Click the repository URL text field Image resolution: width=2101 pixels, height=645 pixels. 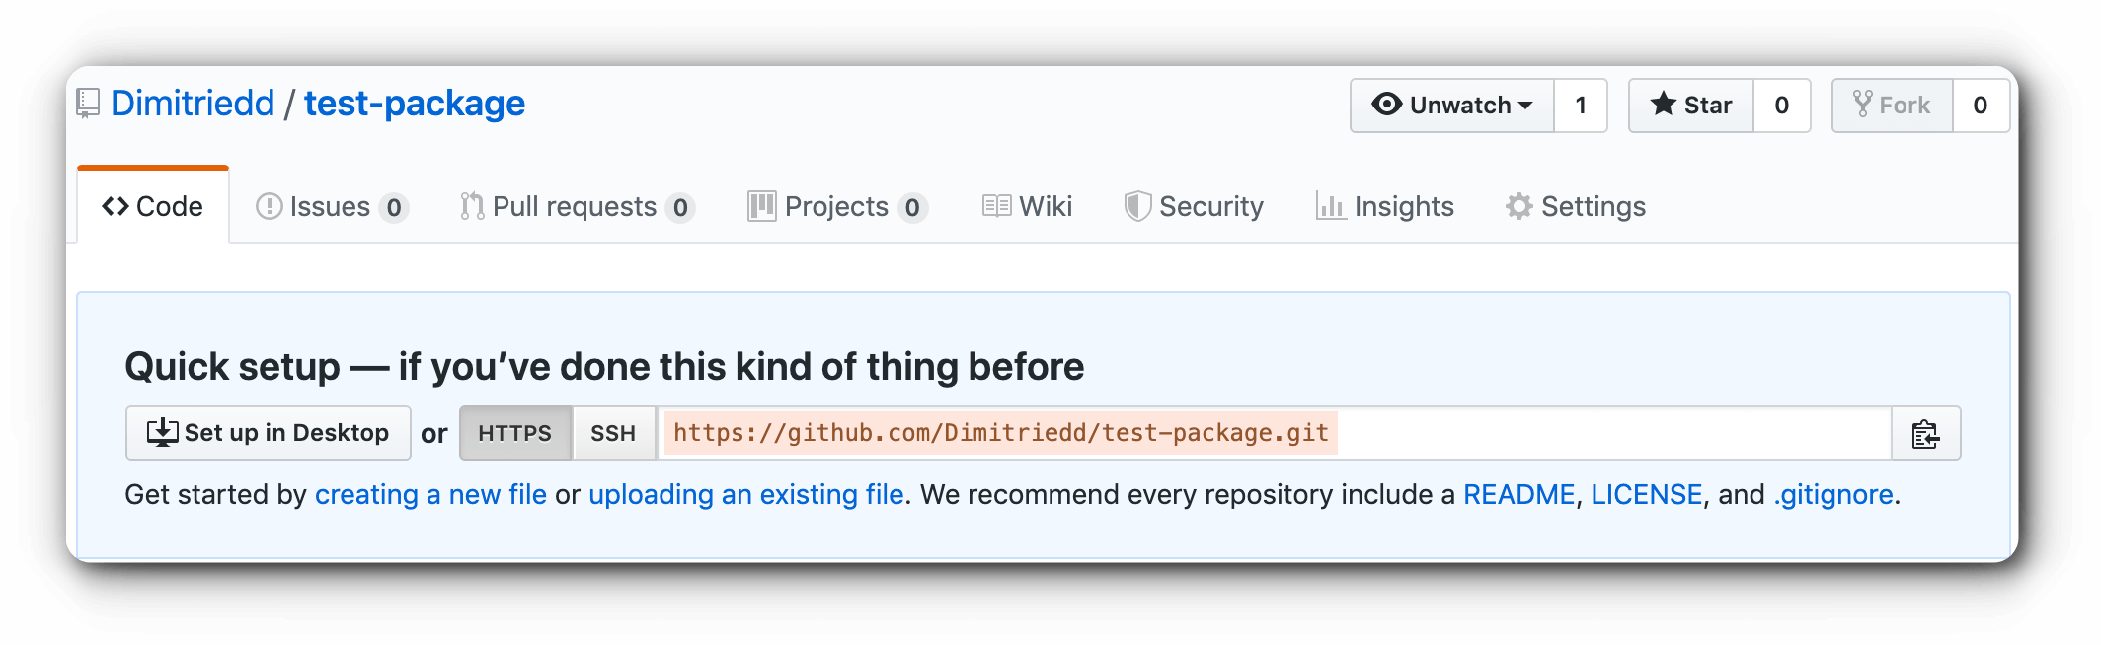point(1275,433)
